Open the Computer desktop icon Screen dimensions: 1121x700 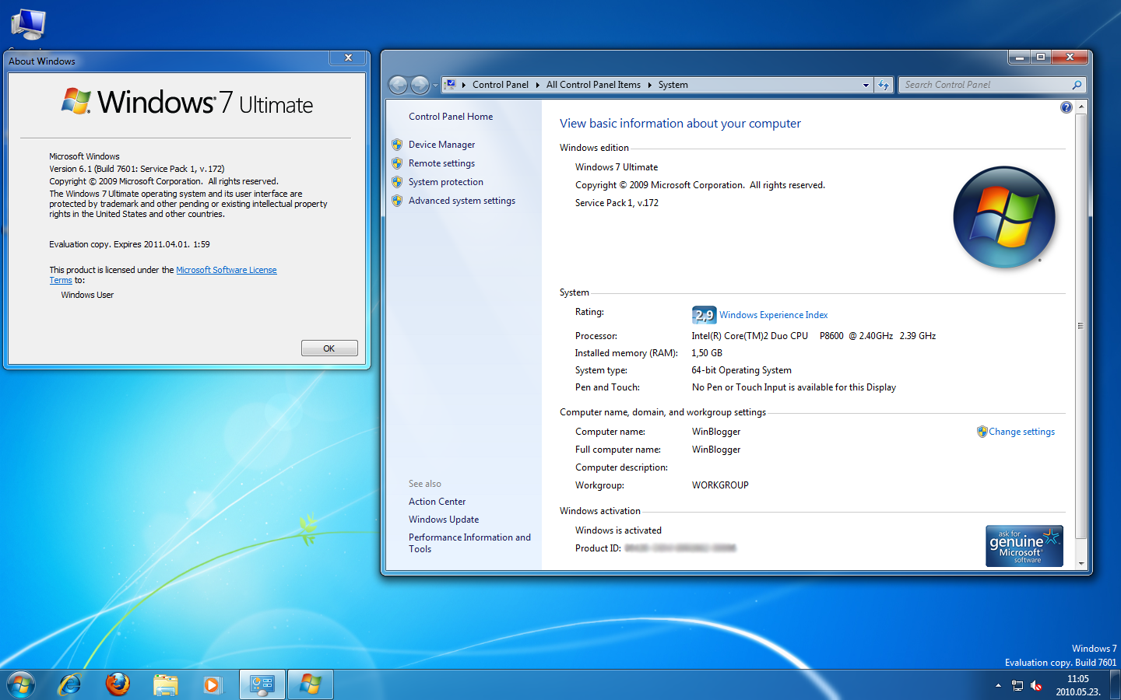[x=29, y=26]
